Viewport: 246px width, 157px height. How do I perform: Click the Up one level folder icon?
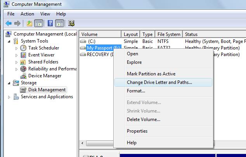[x=29, y=24]
